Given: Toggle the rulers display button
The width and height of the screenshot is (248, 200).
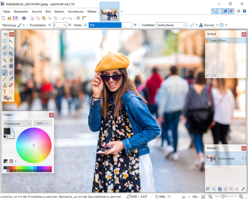Looking at the screenshot, I should 84,18.
